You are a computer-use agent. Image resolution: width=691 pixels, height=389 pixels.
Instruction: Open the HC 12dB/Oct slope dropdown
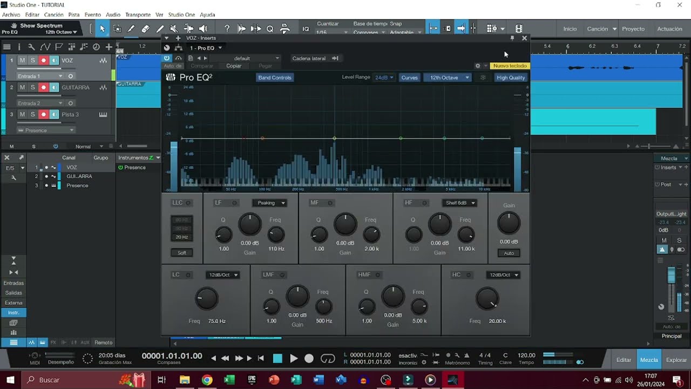coord(503,275)
